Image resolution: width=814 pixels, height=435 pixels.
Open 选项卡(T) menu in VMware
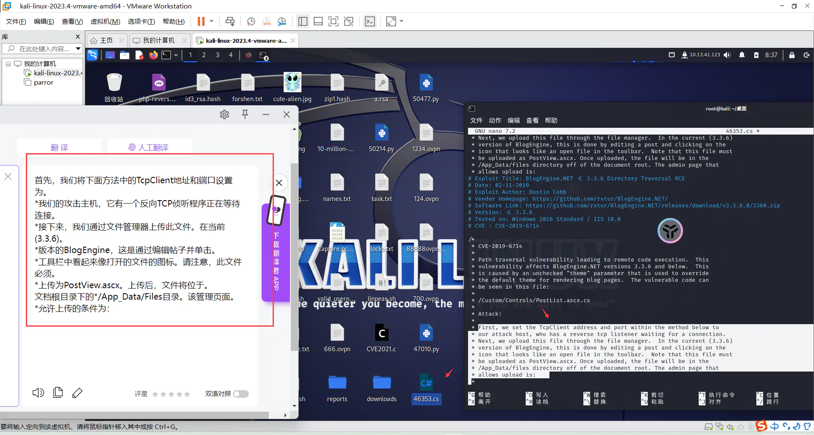pyautogui.click(x=141, y=21)
